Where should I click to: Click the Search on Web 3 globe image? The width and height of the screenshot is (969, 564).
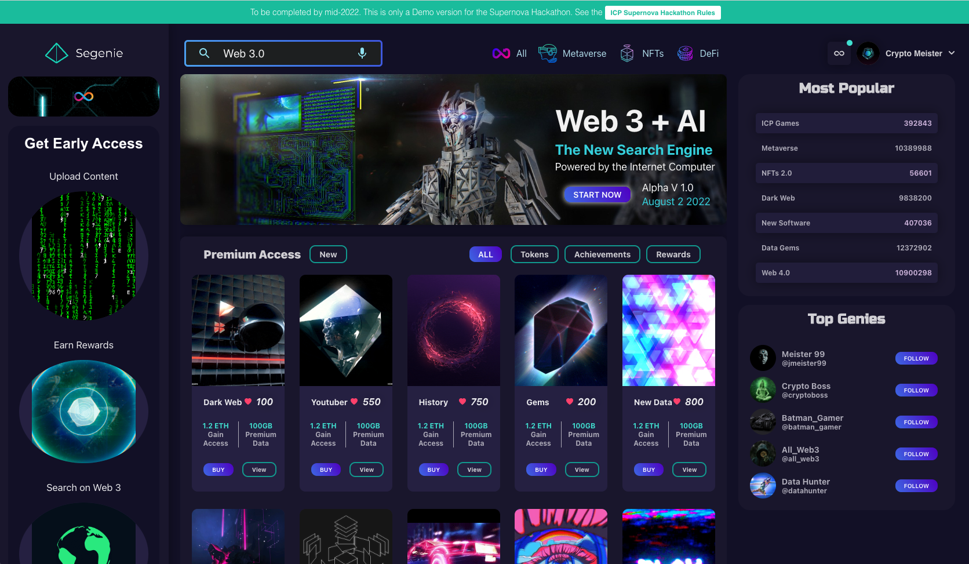tap(83, 533)
